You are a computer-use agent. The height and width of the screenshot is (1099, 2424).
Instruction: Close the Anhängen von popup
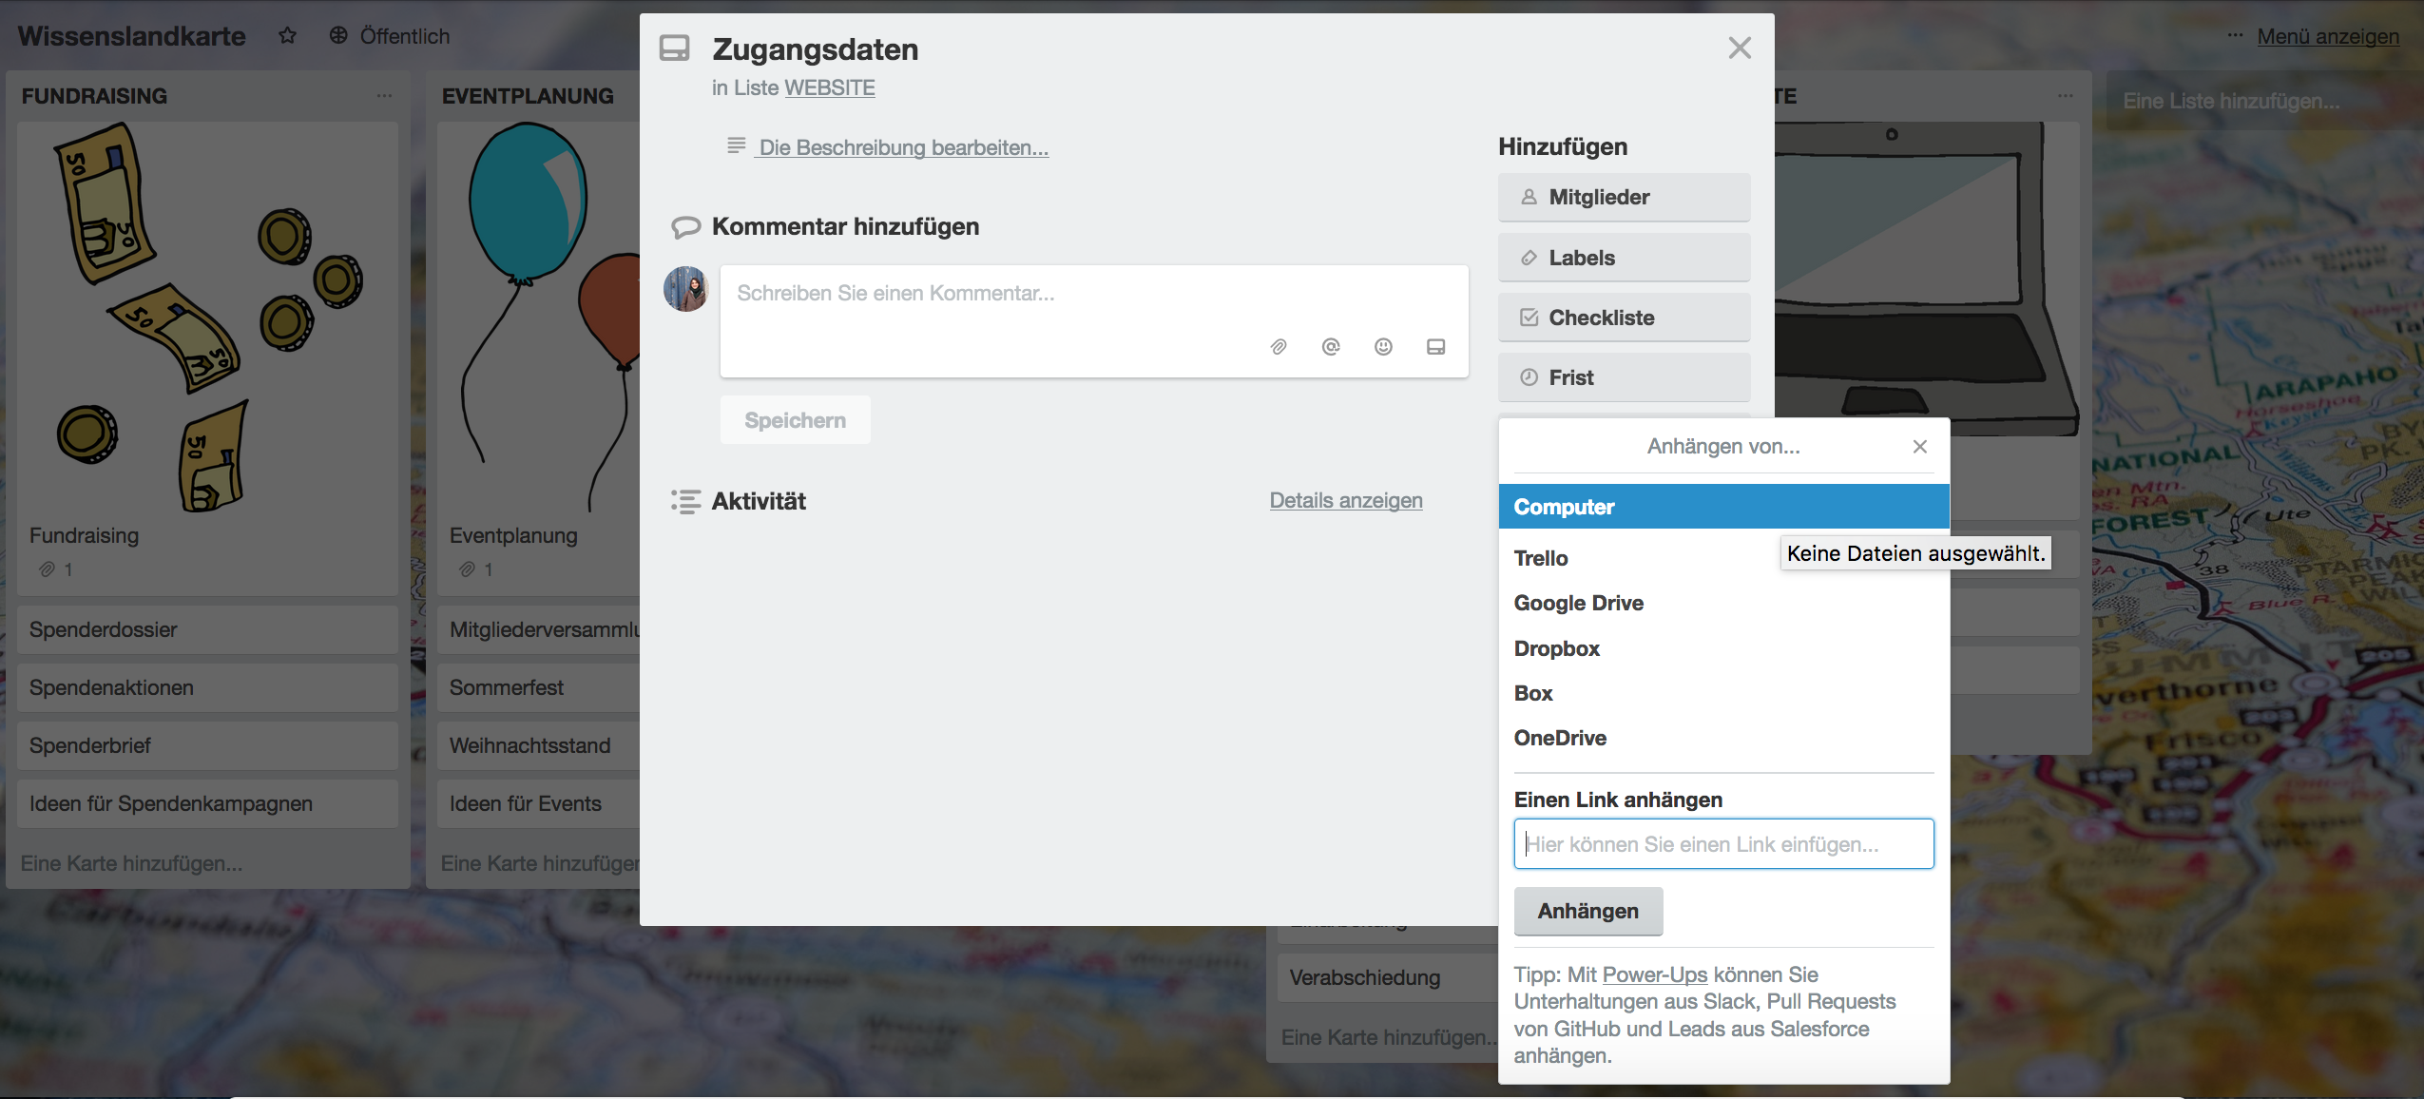click(1919, 447)
